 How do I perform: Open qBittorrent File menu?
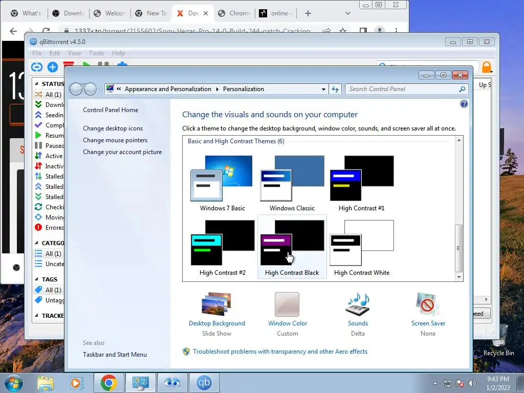37,53
